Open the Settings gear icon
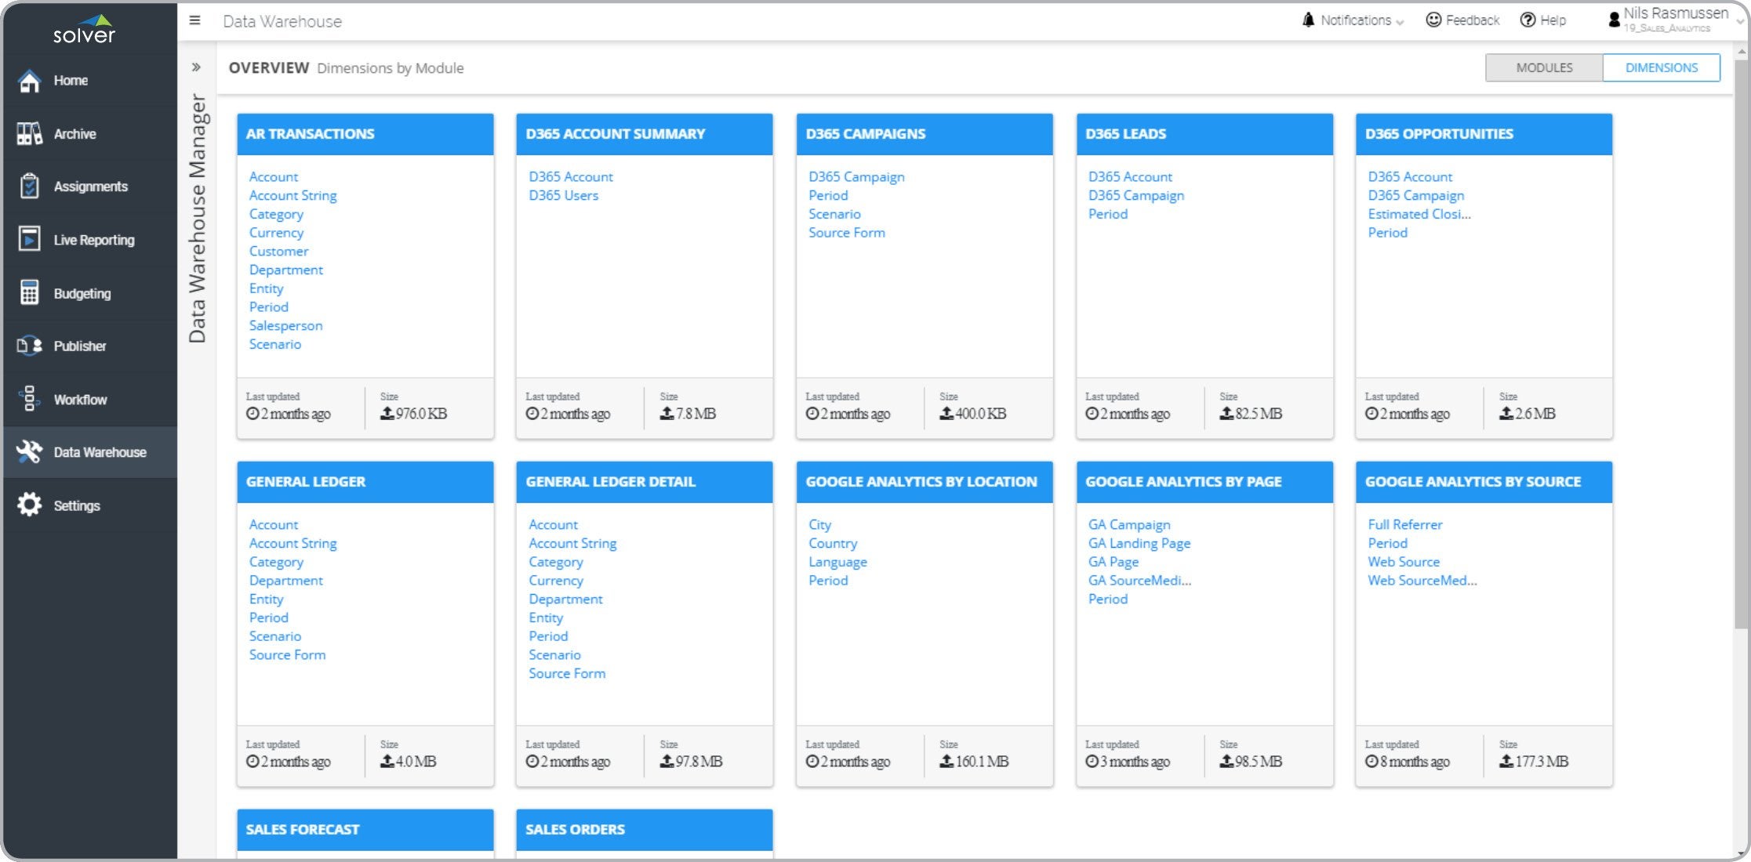Image resolution: width=1751 pixels, height=862 pixels. pos(30,505)
